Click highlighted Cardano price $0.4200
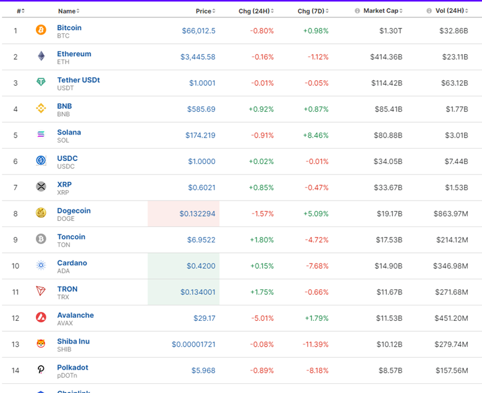The image size is (482, 393). click(x=201, y=266)
